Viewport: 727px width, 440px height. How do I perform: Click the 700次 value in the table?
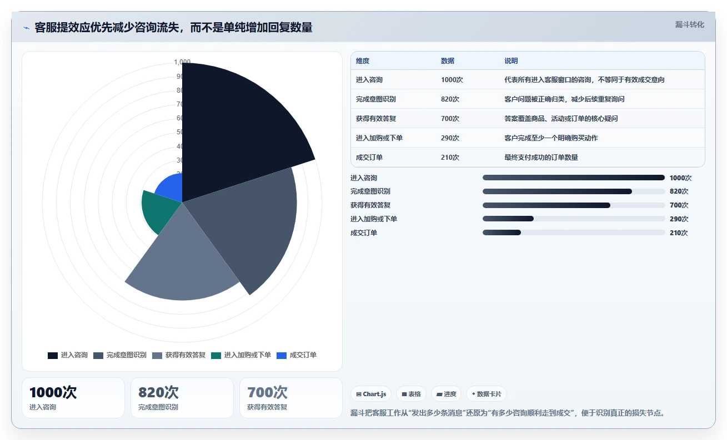(x=450, y=119)
